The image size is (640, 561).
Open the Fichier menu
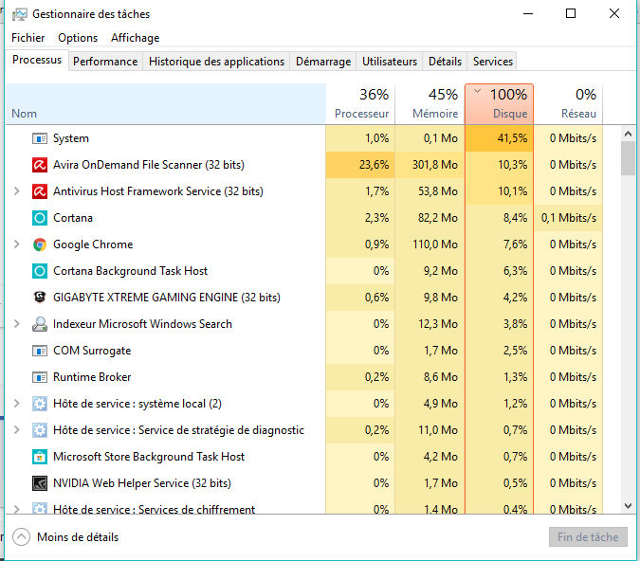27,38
